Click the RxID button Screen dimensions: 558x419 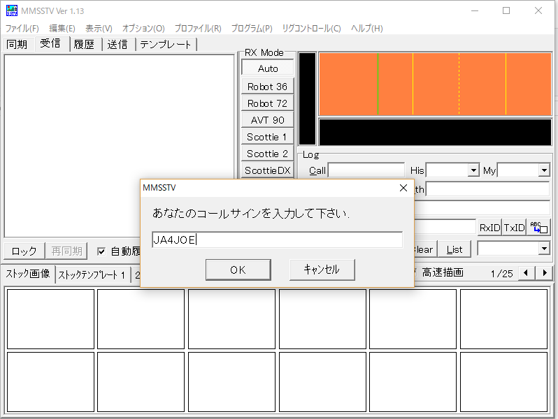(x=489, y=228)
